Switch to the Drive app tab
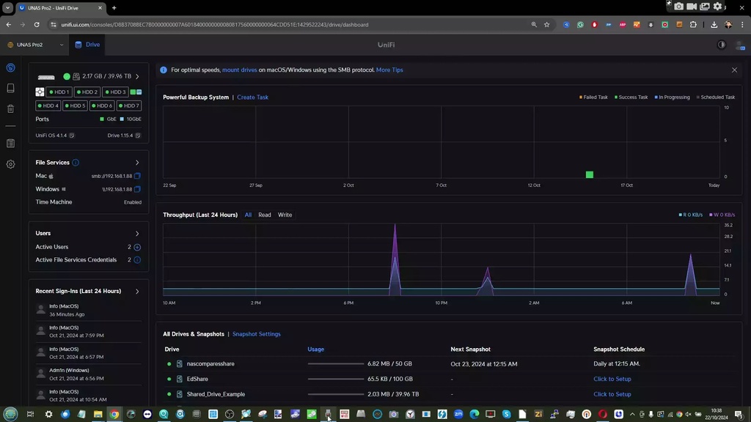This screenshot has width=751, height=422. point(88,45)
